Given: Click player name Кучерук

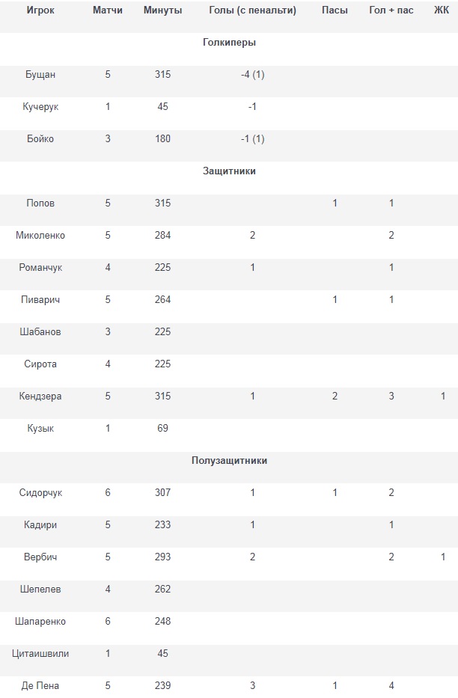Looking at the screenshot, I should tap(40, 107).
